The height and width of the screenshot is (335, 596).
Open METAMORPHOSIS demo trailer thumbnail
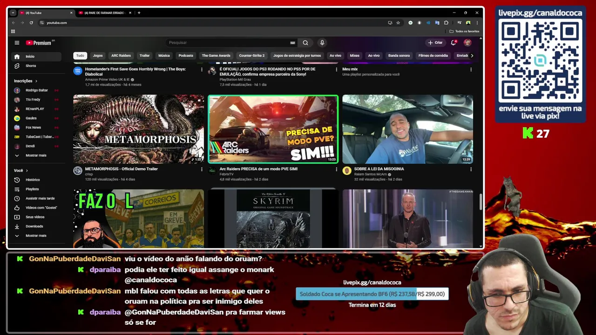coord(138,129)
